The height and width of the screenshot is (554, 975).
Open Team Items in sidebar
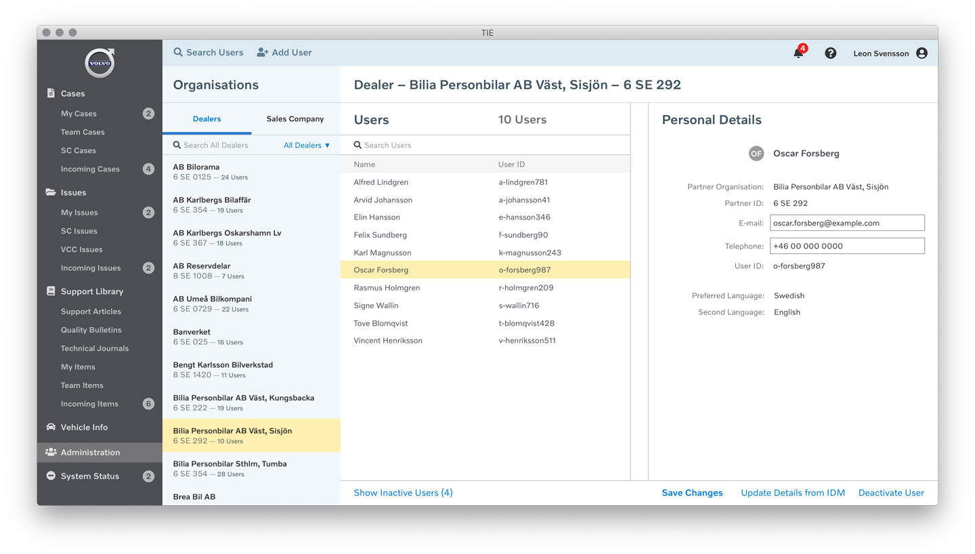[x=82, y=385]
